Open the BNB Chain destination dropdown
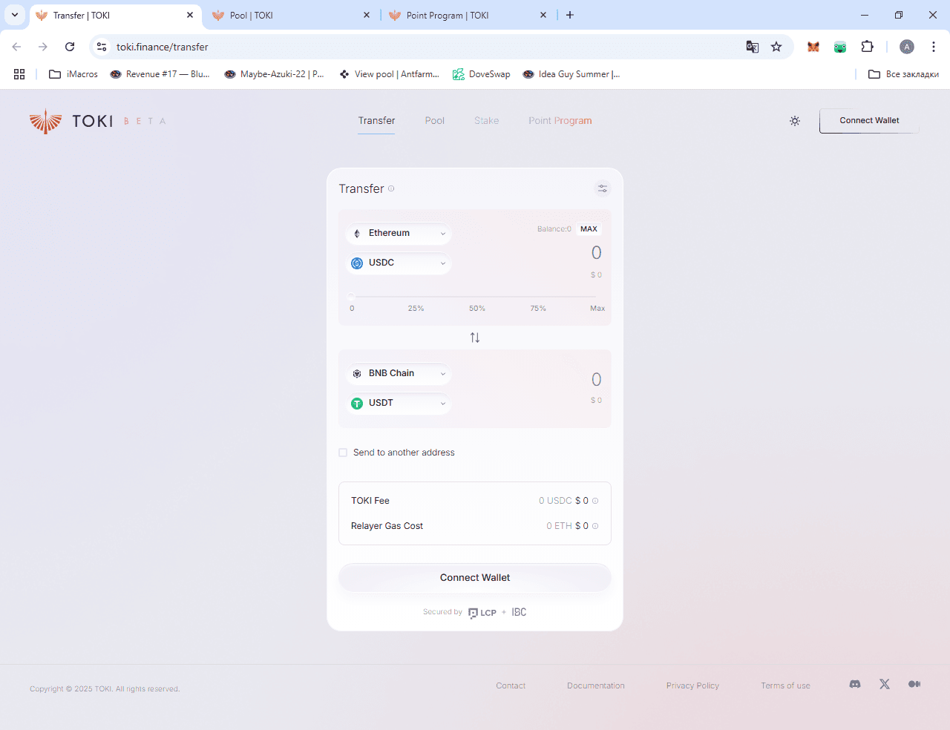 pos(399,373)
